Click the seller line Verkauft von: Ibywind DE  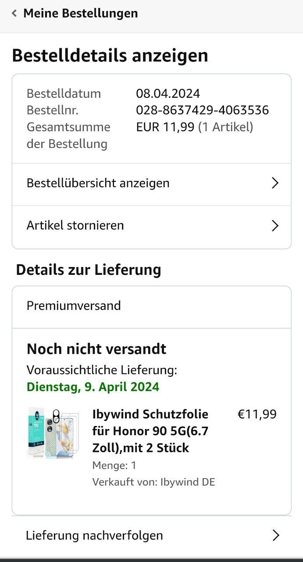(x=153, y=482)
